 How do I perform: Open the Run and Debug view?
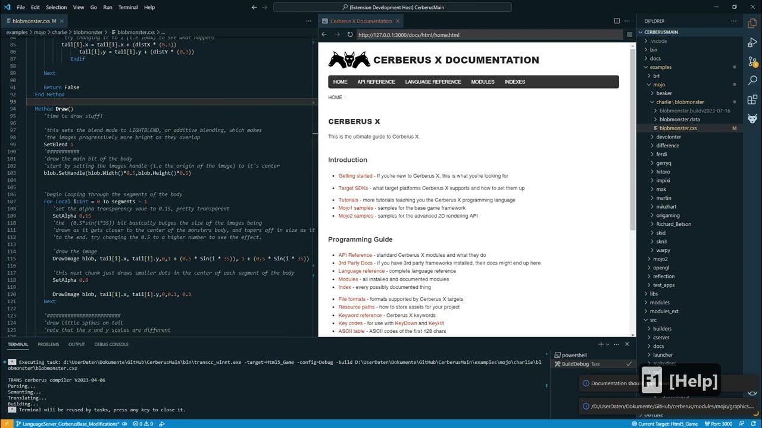[752, 43]
